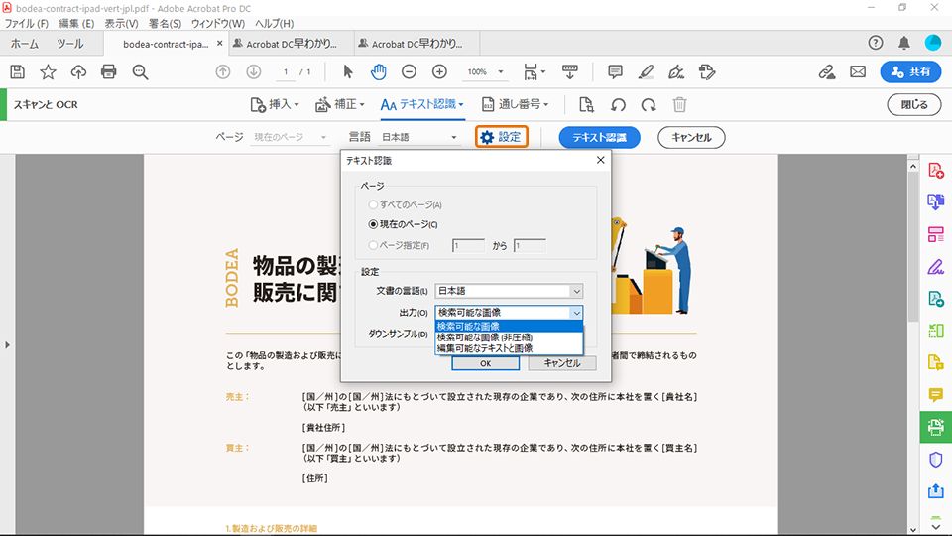
Task: Zoom in with the plus icon
Action: coord(439,71)
